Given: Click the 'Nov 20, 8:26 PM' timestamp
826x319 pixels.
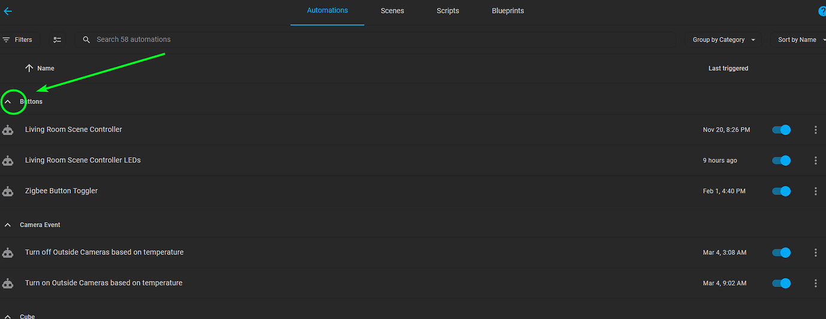Looking at the screenshot, I should [726, 130].
